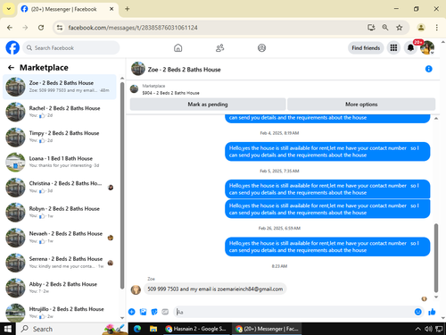446x335 pixels.
Task: Close the Messenger Facebook tab
Action: (x=111, y=9)
